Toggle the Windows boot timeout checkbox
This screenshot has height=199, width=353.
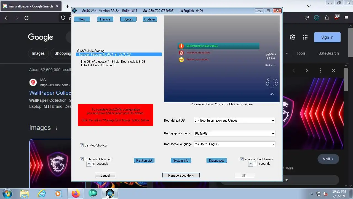242,159
